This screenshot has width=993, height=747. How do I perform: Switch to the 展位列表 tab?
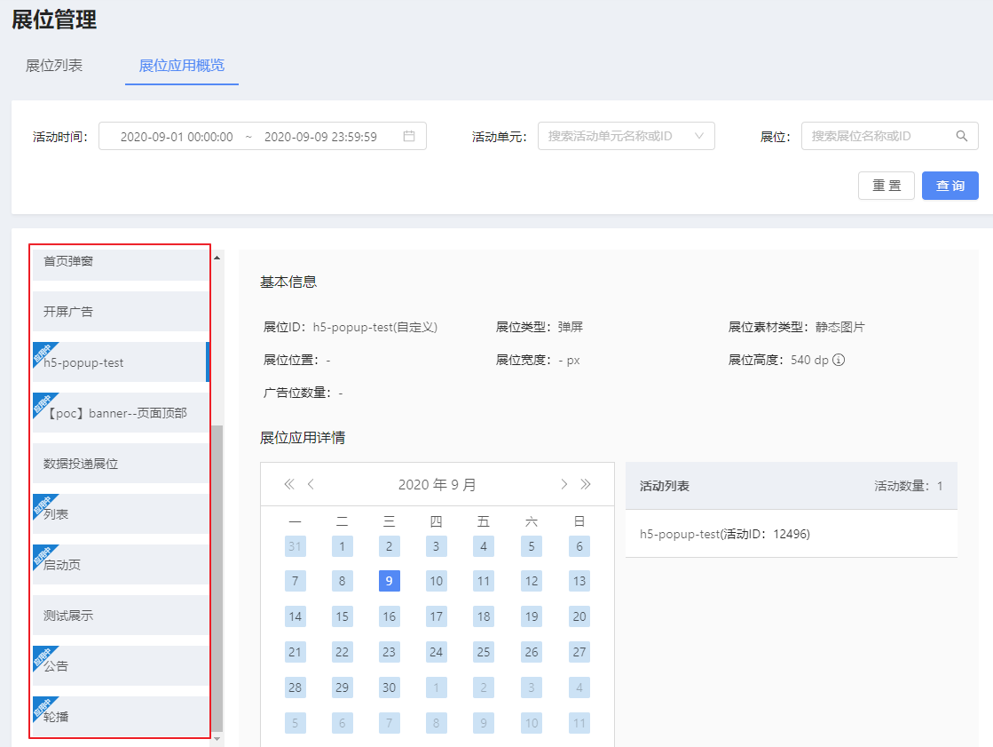(x=54, y=66)
